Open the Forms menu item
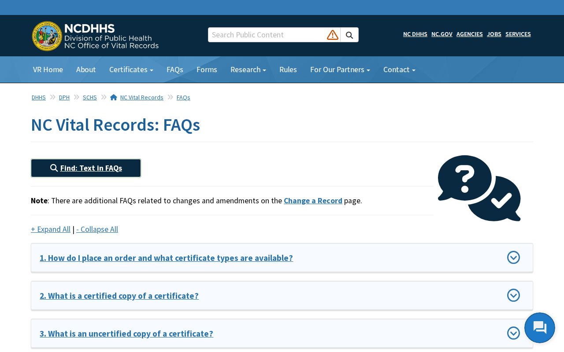 tap(207, 70)
